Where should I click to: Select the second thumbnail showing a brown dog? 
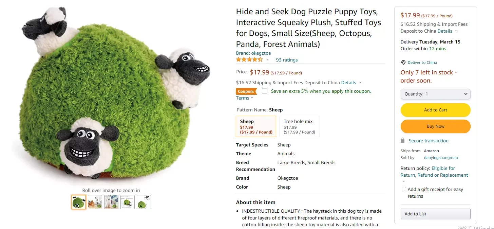95,202
